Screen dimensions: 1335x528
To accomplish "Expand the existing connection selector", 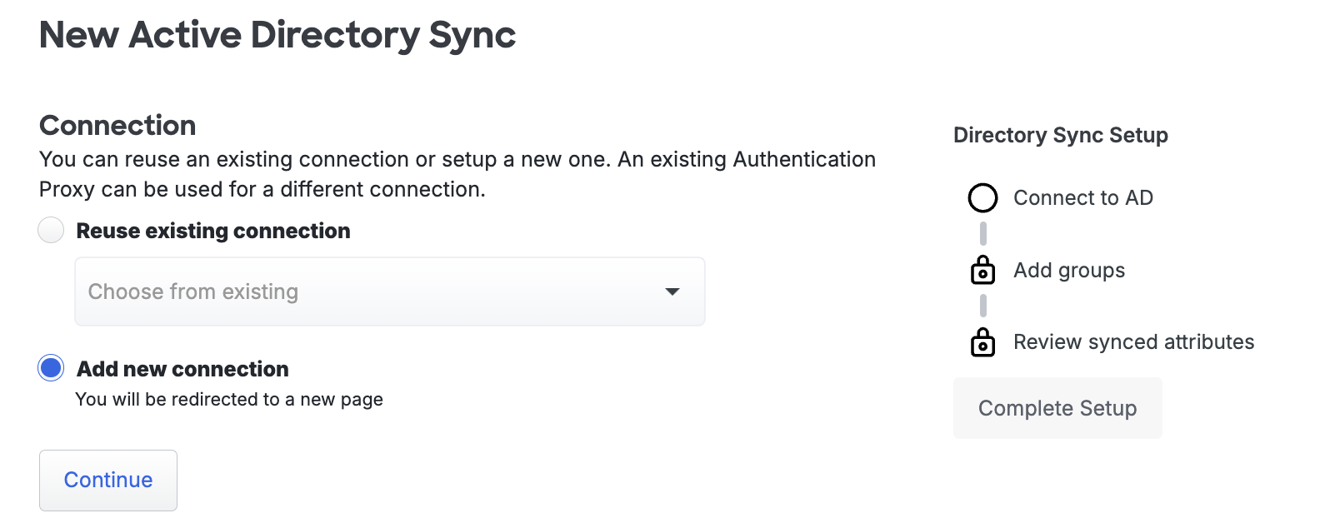I will point(389,291).
